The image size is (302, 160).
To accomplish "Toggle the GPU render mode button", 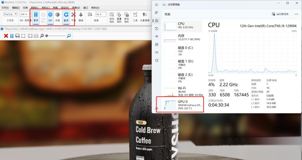I will (50, 17).
